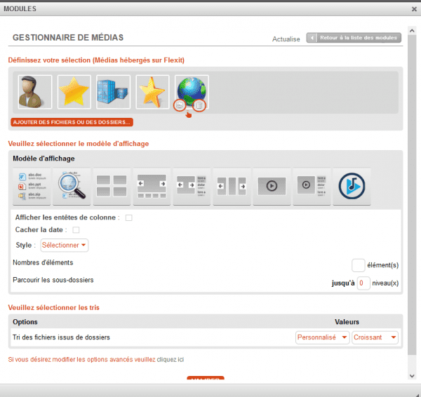Image resolution: width=421 pixels, height=397 pixels.
Task: Open the 'Croissant' order dropdown
Action: (x=375, y=337)
